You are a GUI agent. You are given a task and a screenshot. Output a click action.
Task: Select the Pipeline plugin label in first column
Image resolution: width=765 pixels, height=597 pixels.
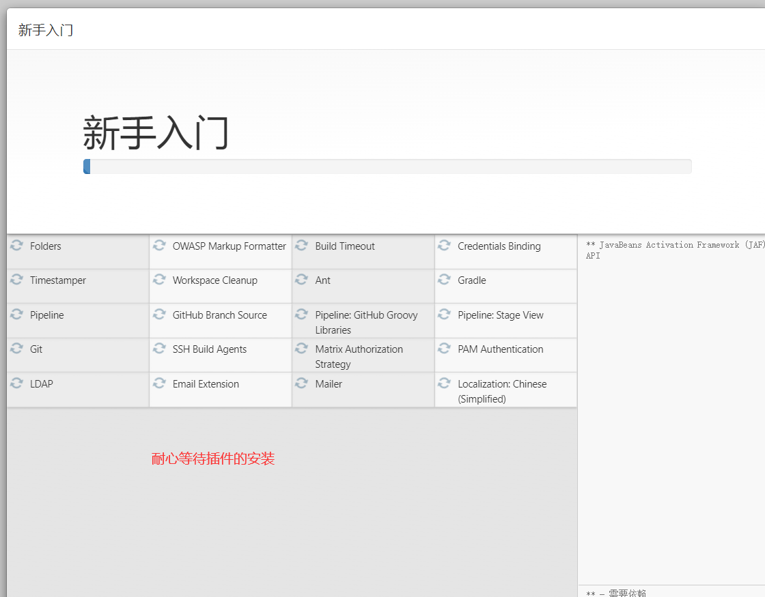(x=47, y=315)
